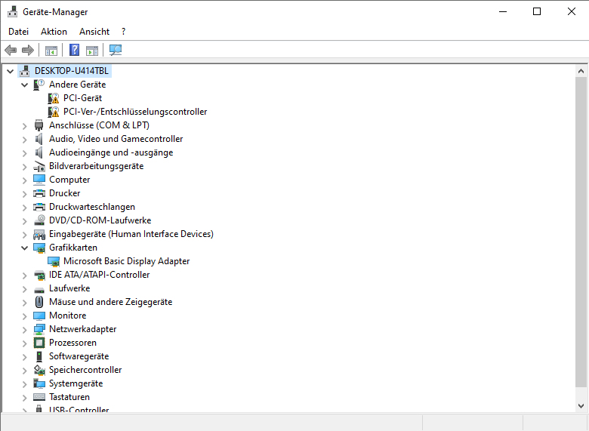This screenshot has height=431, width=589.
Task: Open the Aktion menu
Action: pyautogui.click(x=54, y=32)
